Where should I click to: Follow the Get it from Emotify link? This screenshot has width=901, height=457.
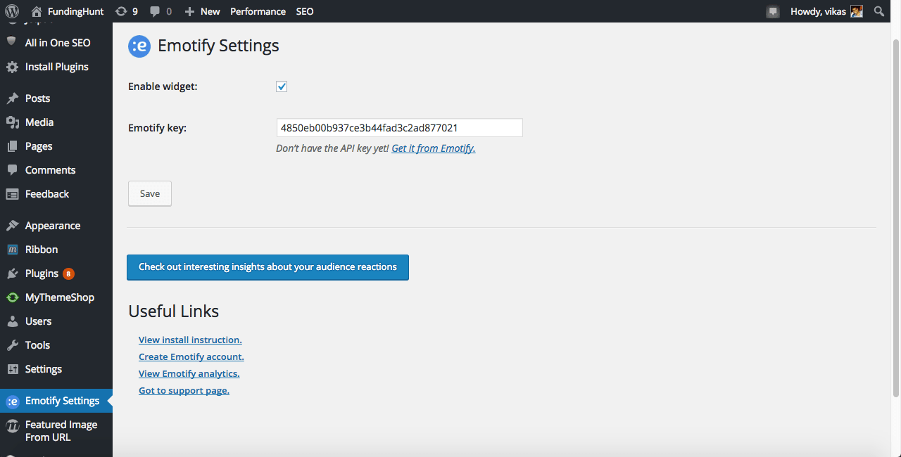[x=434, y=148]
